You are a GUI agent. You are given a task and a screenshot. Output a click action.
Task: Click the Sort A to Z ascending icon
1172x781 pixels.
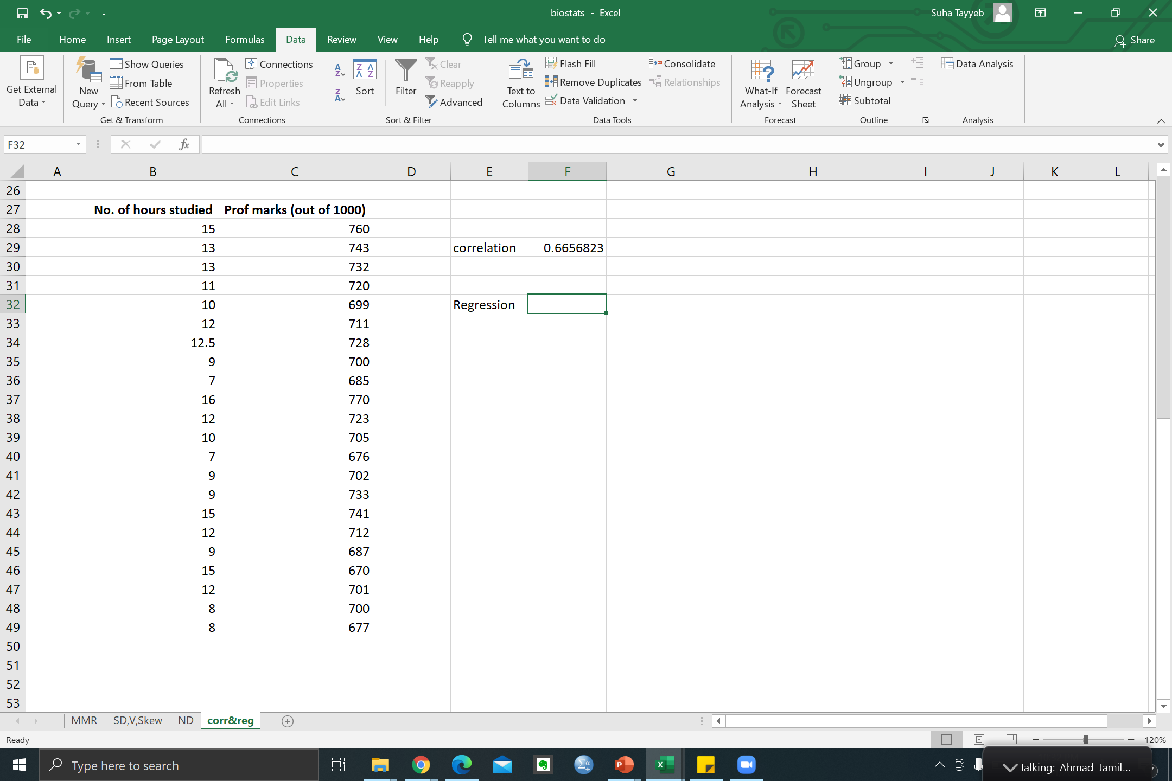point(340,70)
